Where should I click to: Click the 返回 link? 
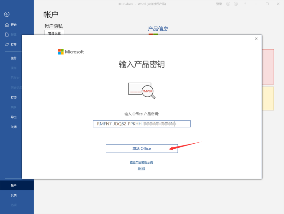click(x=141, y=168)
